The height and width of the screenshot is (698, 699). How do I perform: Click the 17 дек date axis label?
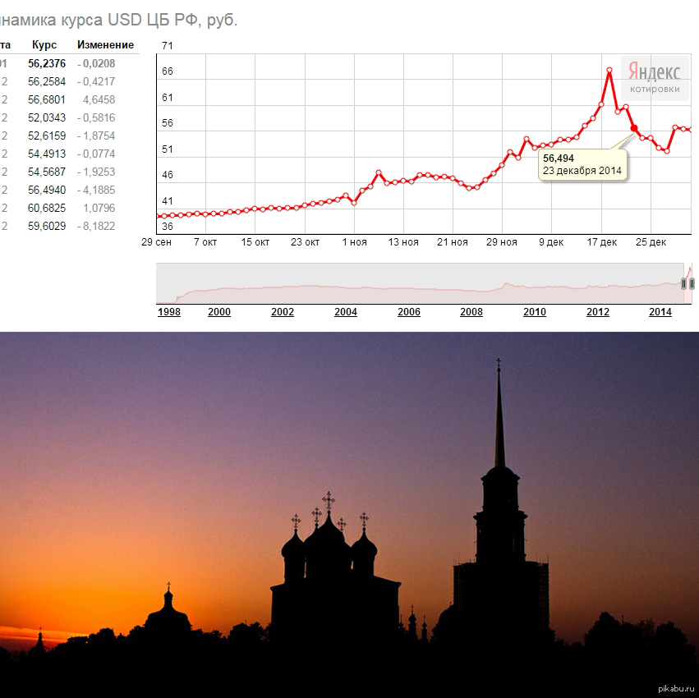601,242
